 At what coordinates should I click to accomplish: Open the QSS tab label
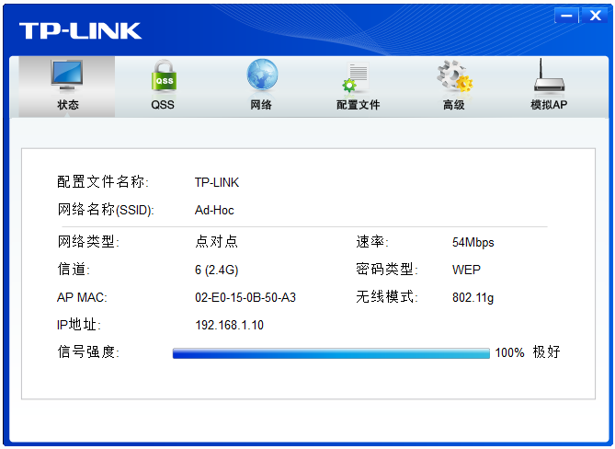(x=163, y=105)
